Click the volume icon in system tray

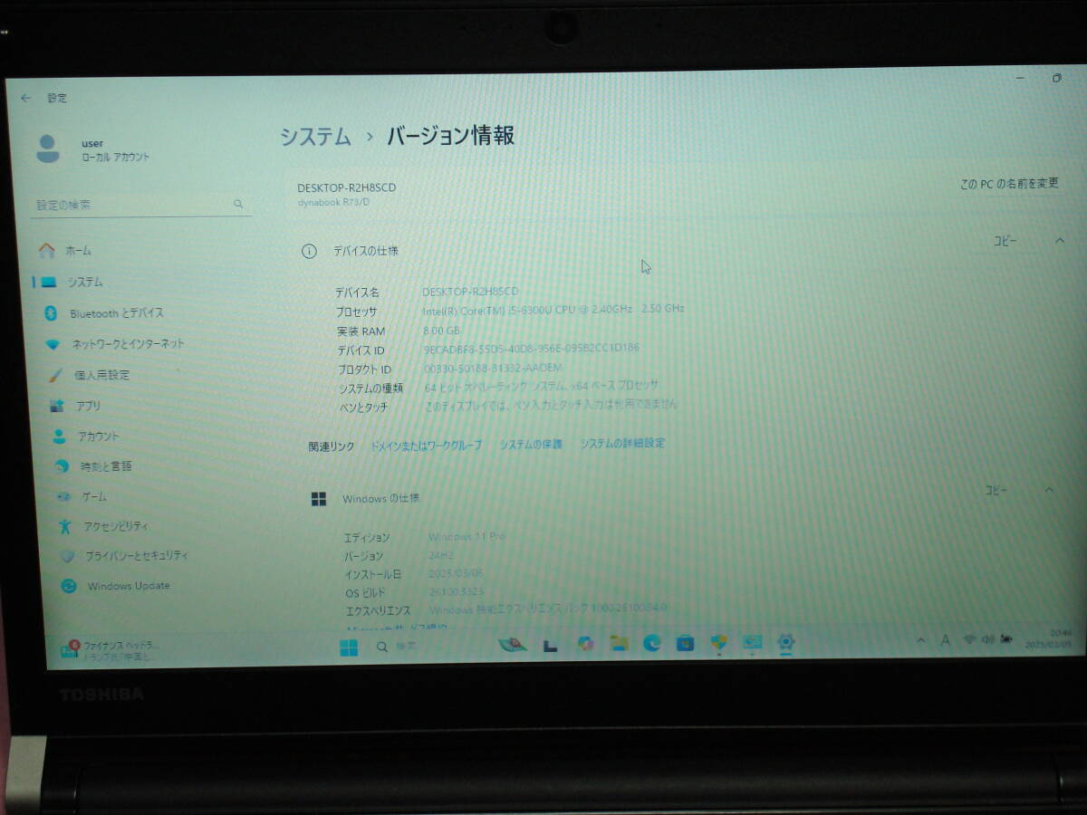pos(986,639)
